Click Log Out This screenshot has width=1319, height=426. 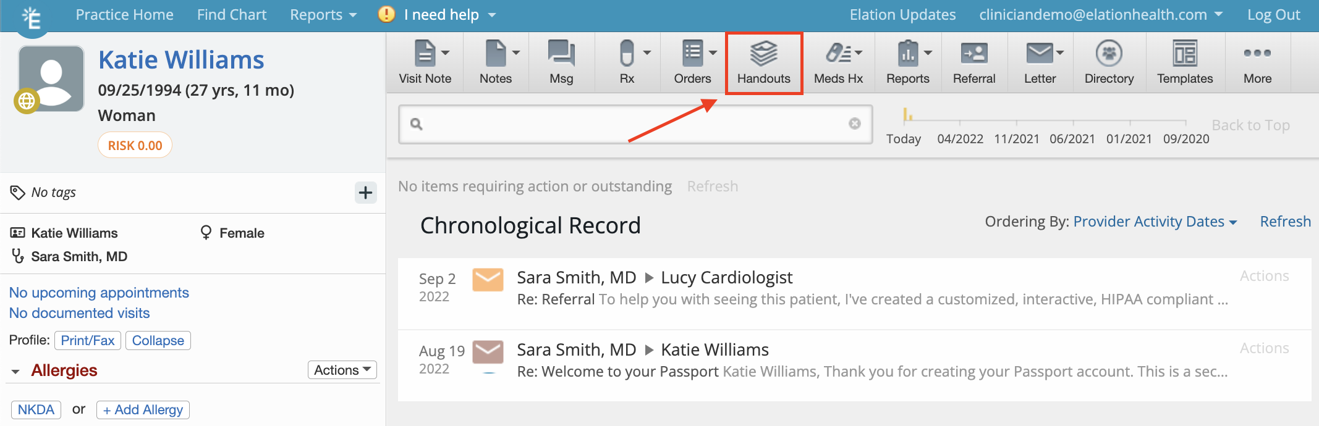click(1273, 15)
